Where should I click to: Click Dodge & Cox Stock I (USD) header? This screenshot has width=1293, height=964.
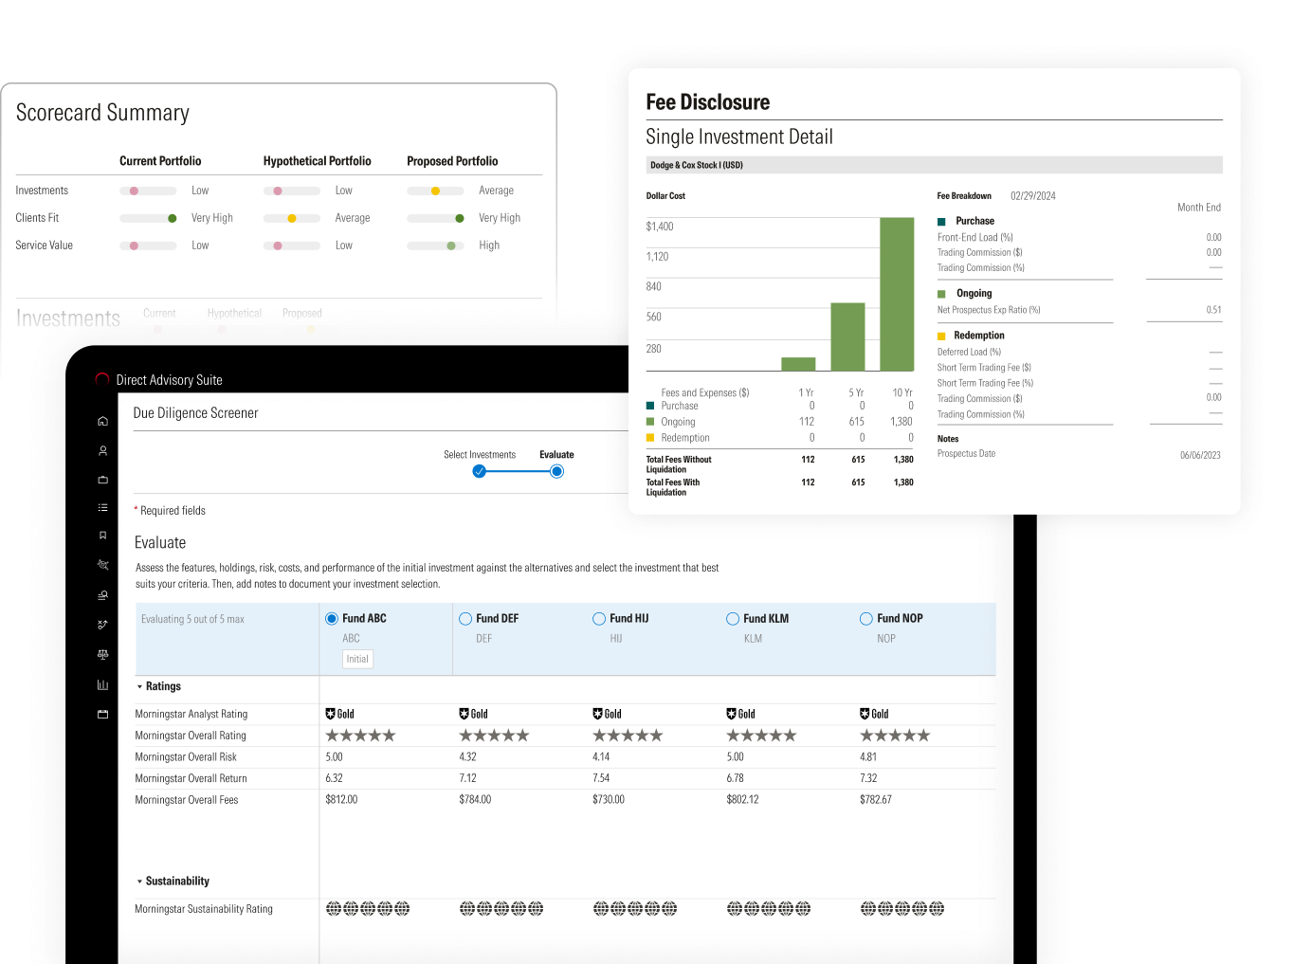click(697, 165)
